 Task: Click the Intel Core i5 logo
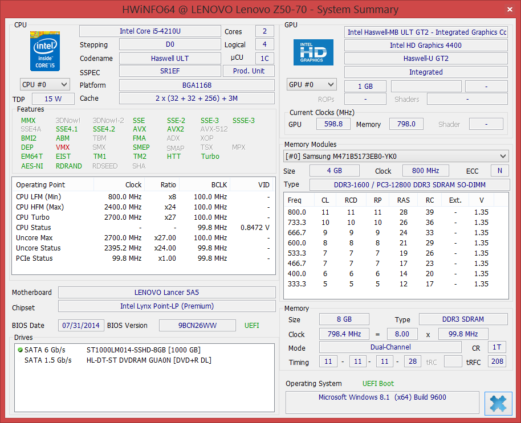pyautogui.click(x=45, y=52)
